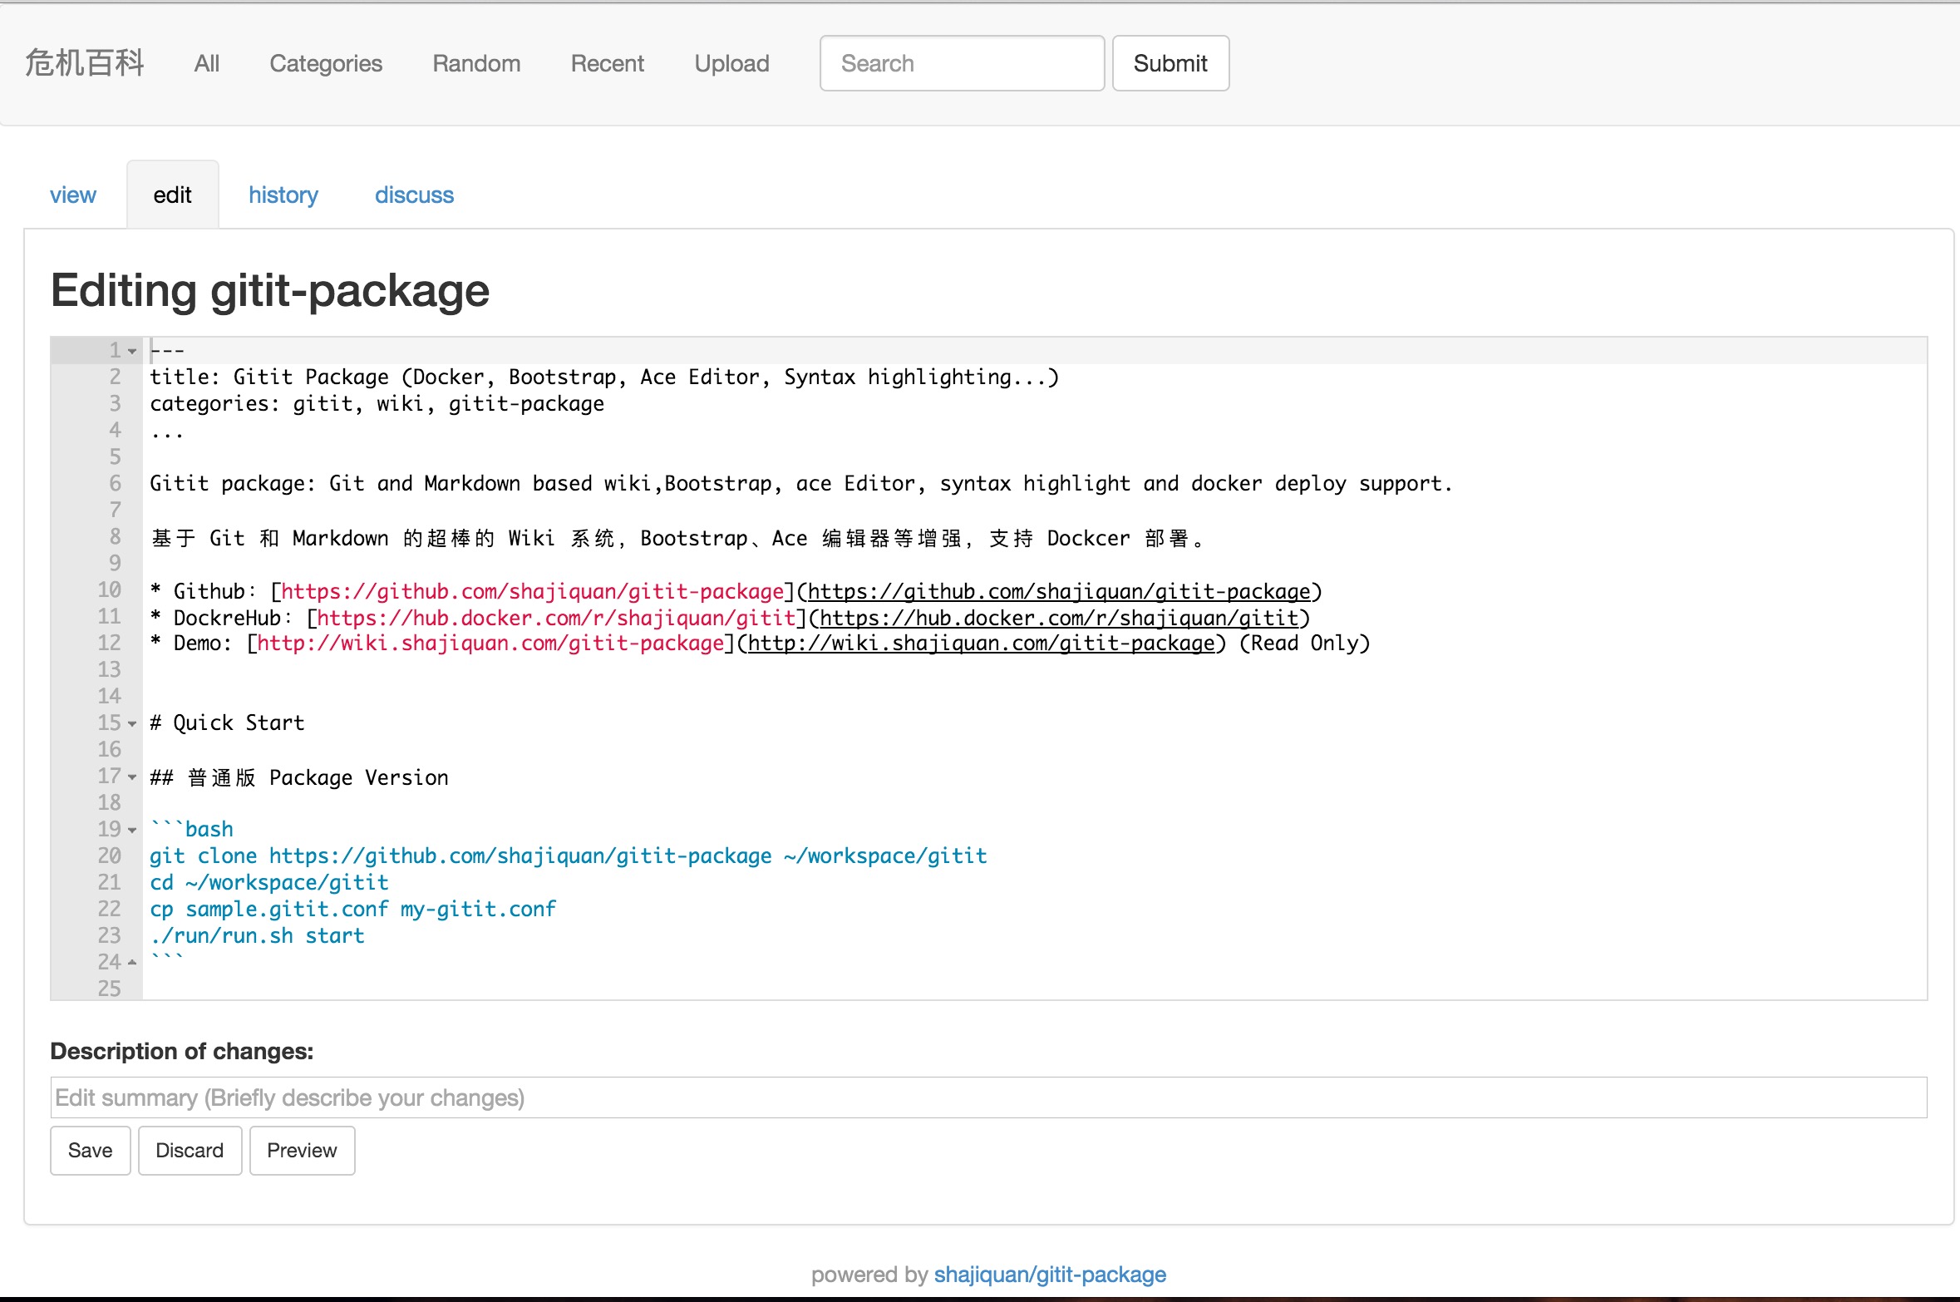Open the All pages menu item
This screenshot has width=1960, height=1302.
pos(206,63)
